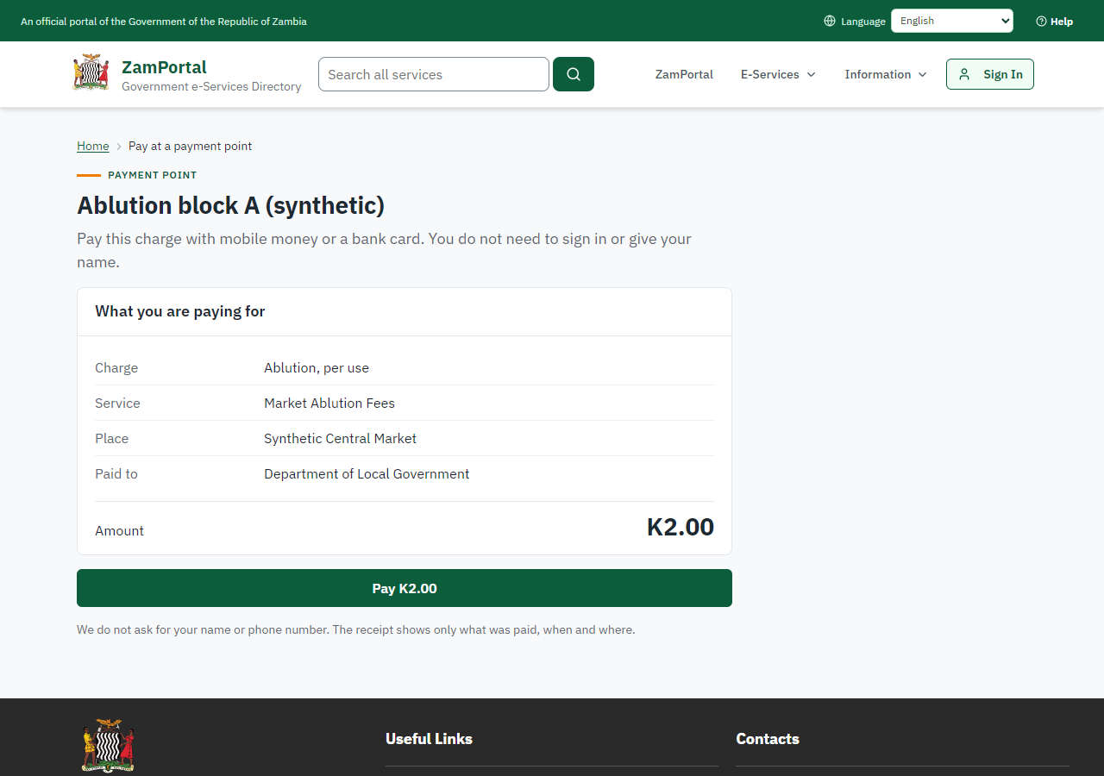Click the Help question mark icon
The image size is (1104, 776).
[1041, 21]
